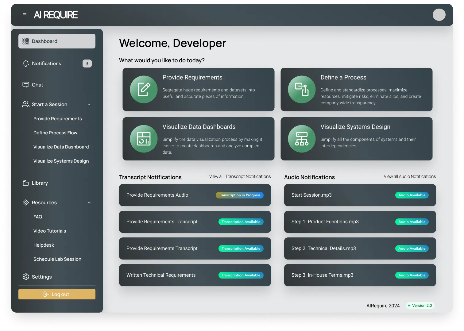The width and height of the screenshot is (464, 331).
Task: Click the Chat bubble icon
Action: [26, 85]
